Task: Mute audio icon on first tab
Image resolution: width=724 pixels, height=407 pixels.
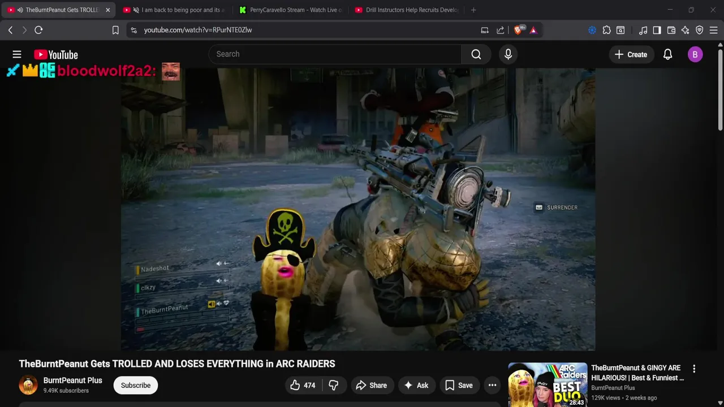Action: tap(20, 10)
